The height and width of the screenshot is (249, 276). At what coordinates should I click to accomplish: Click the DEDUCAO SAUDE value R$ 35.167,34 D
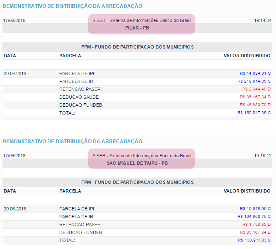(255, 97)
